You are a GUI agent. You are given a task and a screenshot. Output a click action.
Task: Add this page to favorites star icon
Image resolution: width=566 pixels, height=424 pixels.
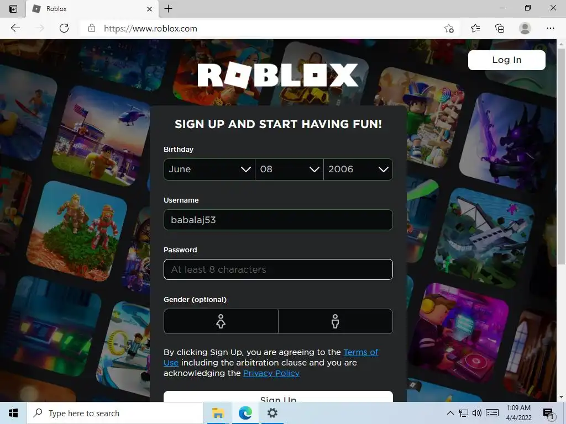449,29
